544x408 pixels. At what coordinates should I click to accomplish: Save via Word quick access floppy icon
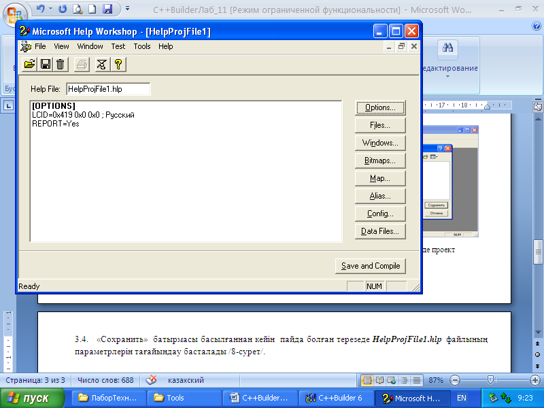click(107, 9)
